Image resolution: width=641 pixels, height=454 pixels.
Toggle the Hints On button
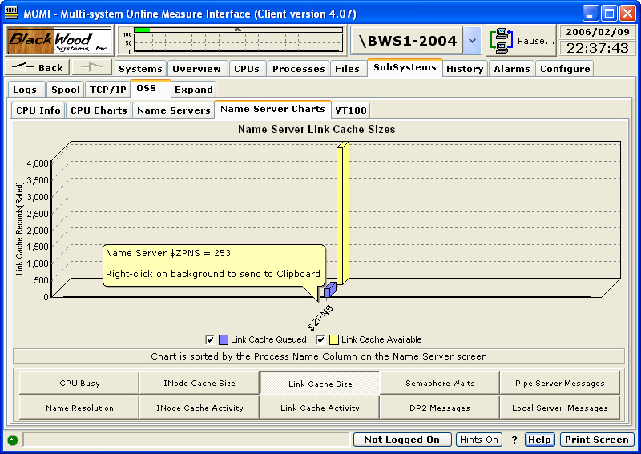click(x=479, y=440)
